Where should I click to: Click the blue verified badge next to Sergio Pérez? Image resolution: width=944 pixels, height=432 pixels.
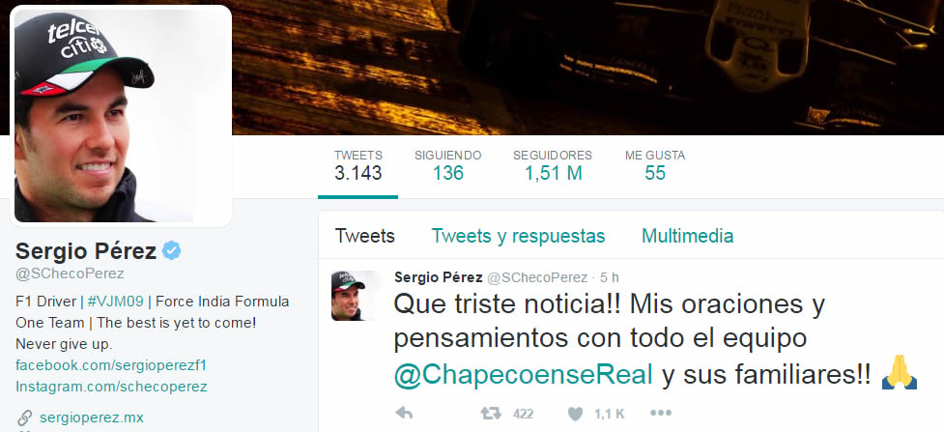click(x=172, y=250)
